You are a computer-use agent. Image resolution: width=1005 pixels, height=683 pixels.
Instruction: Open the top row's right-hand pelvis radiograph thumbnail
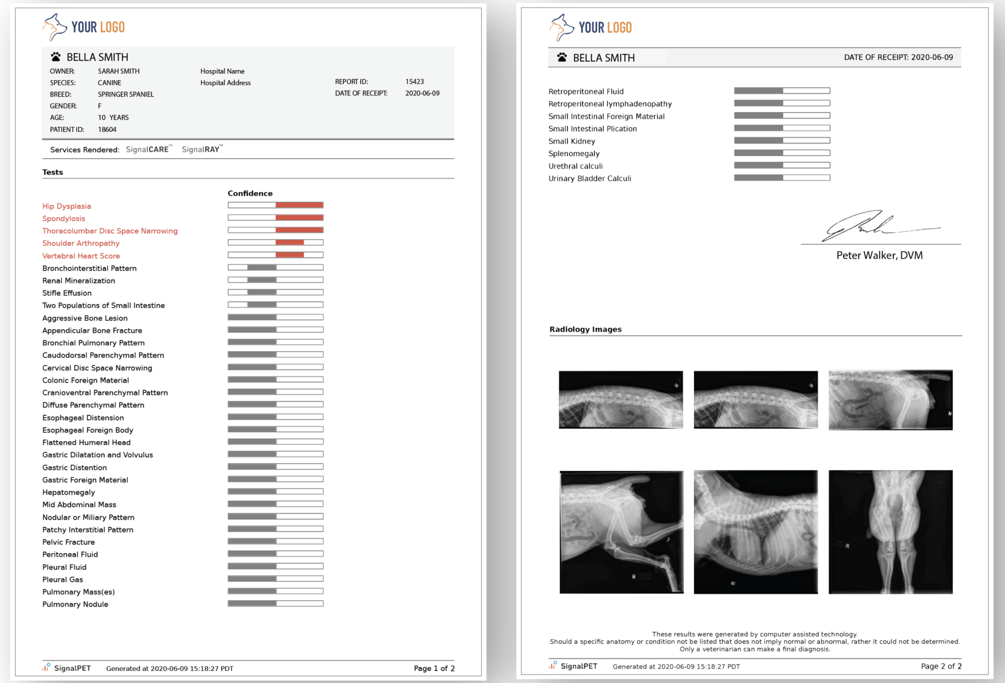(890, 400)
